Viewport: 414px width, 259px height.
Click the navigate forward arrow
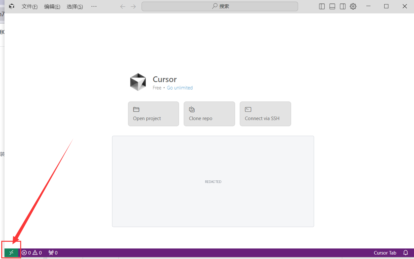[133, 6]
